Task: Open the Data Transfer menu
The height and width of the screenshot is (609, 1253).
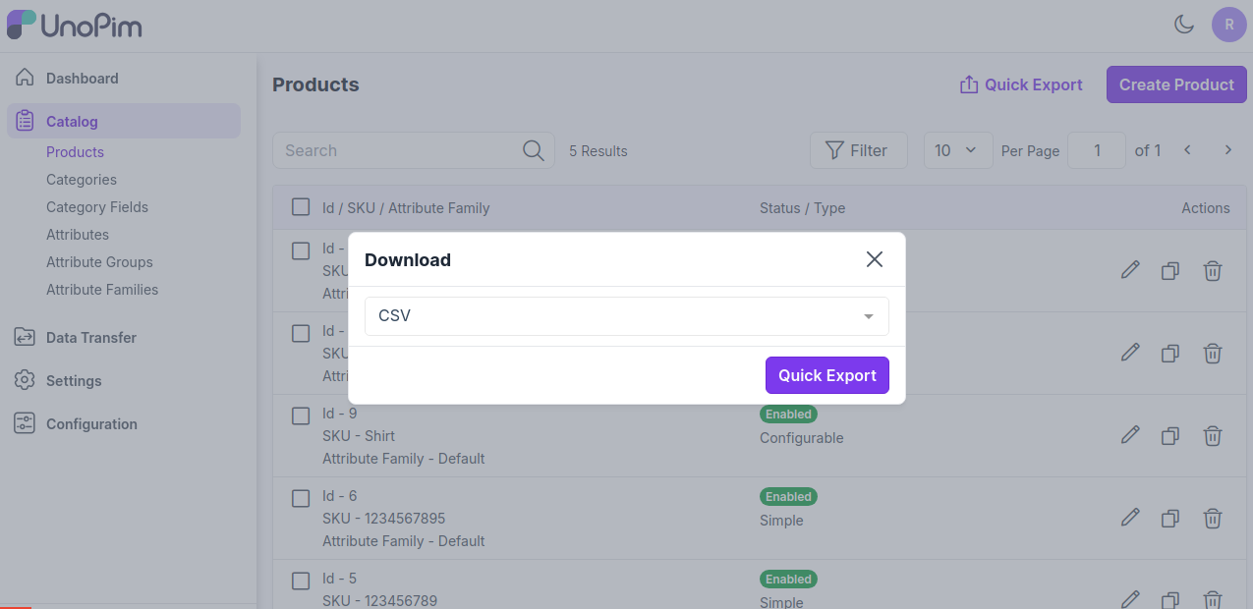Action: click(x=90, y=338)
